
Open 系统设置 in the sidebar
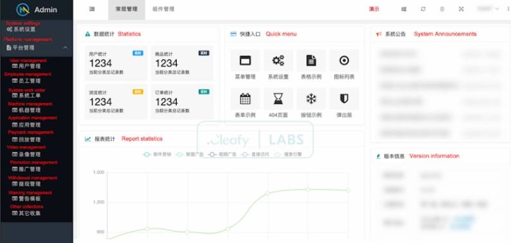[x=21, y=29]
